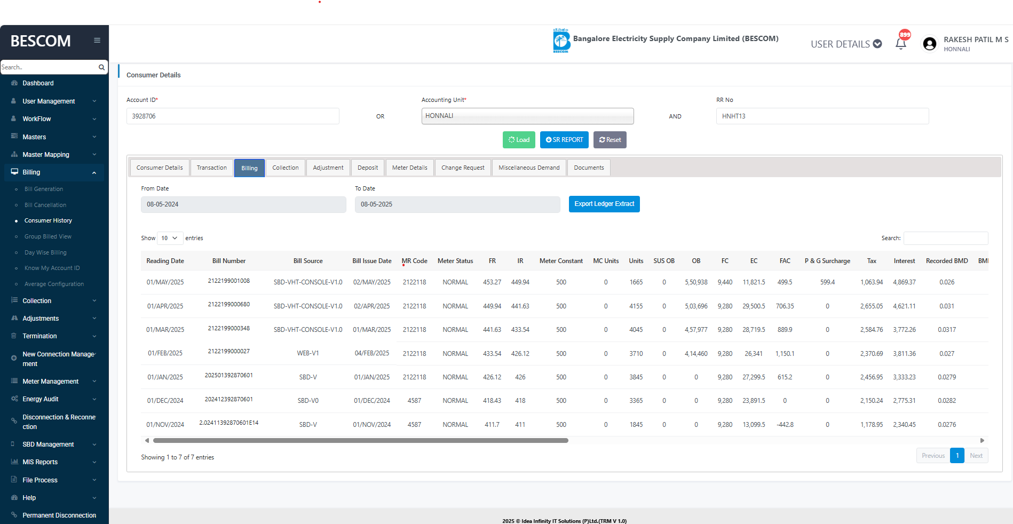Focus the table Search input box
This screenshot has width=1013, height=524.
pyautogui.click(x=946, y=238)
